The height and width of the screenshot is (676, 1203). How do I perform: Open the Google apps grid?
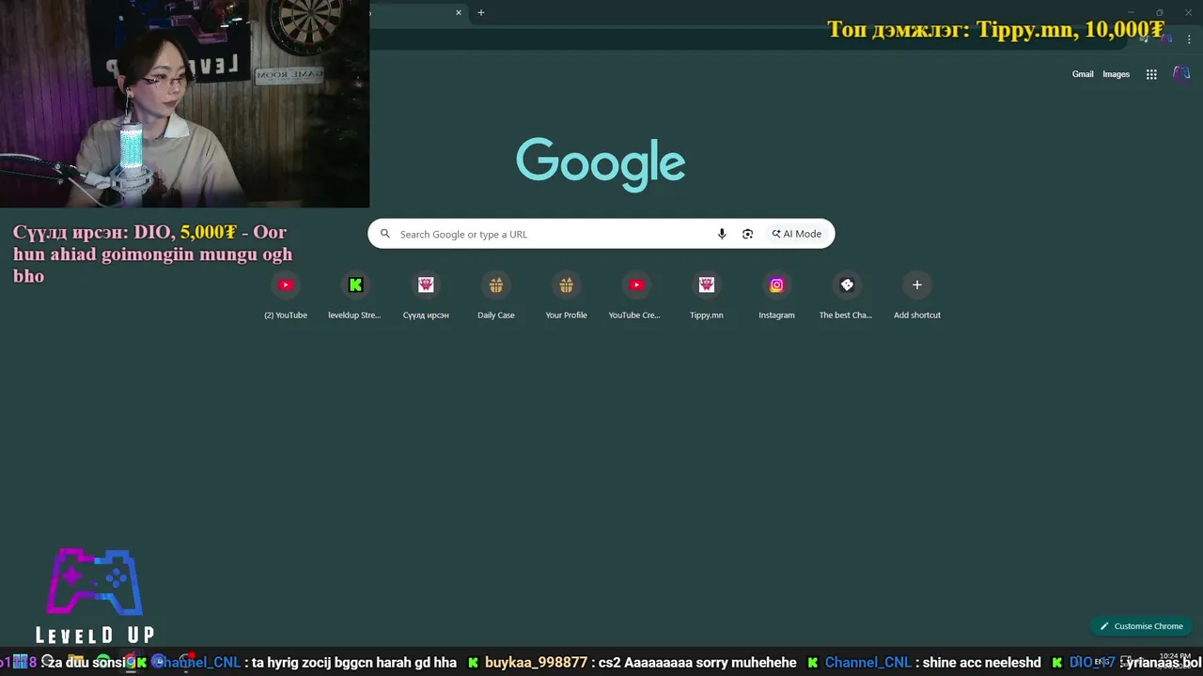pos(1151,74)
